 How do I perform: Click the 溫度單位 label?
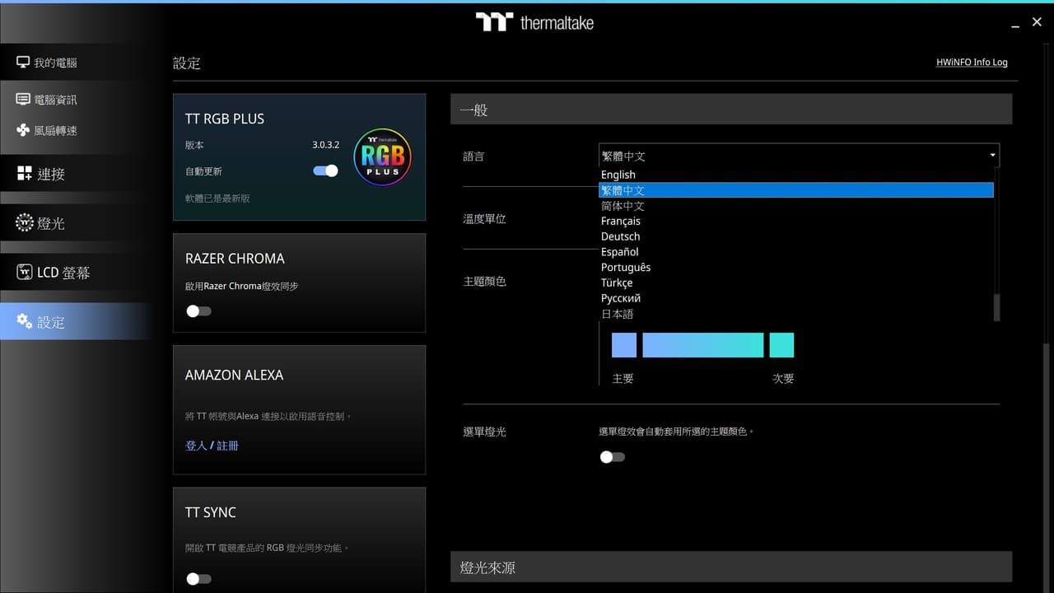click(x=484, y=219)
